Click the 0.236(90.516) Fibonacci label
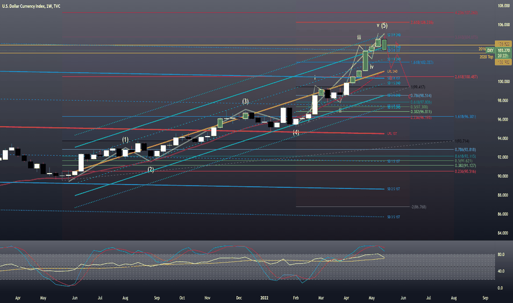The height and width of the screenshot is (303, 513). [465, 172]
